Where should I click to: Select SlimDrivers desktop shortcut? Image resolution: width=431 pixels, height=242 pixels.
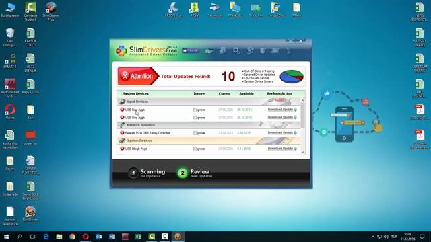click(30, 214)
